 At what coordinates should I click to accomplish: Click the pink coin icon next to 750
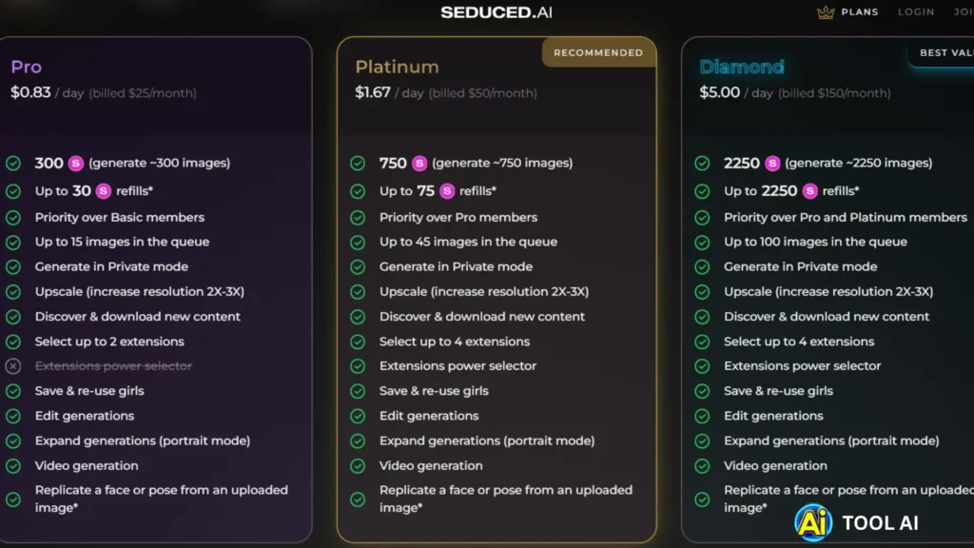point(419,163)
